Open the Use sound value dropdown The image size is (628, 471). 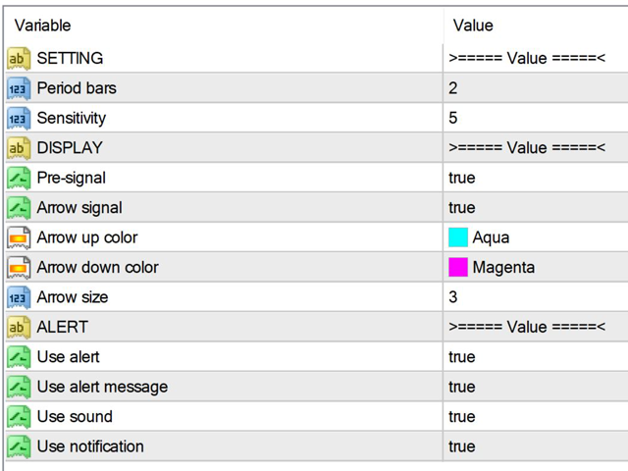tap(536, 416)
